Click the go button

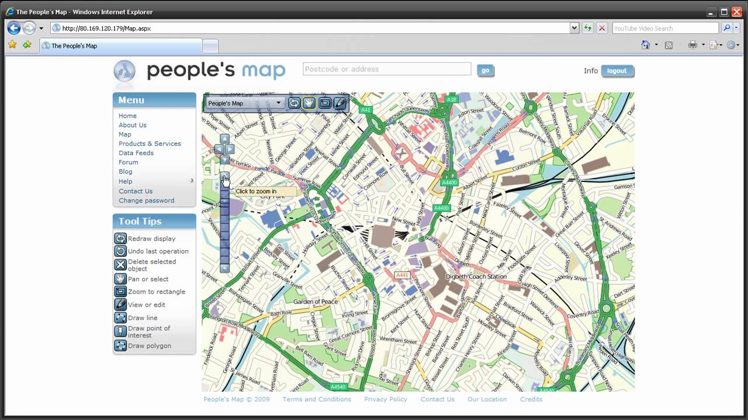coord(485,71)
